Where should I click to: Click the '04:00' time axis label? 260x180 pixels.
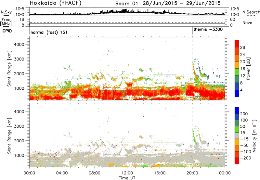click(62, 173)
